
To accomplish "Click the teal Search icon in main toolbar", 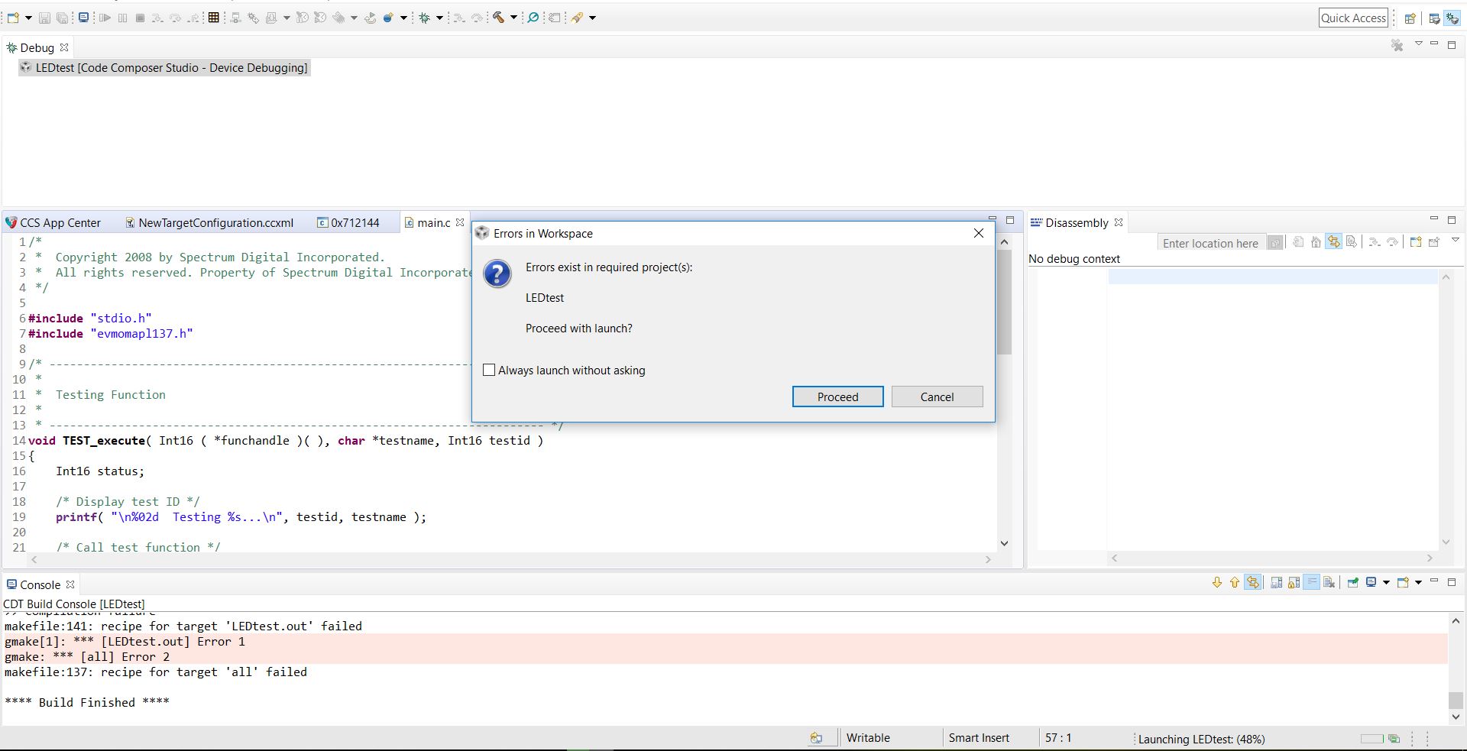I will [533, 17].
